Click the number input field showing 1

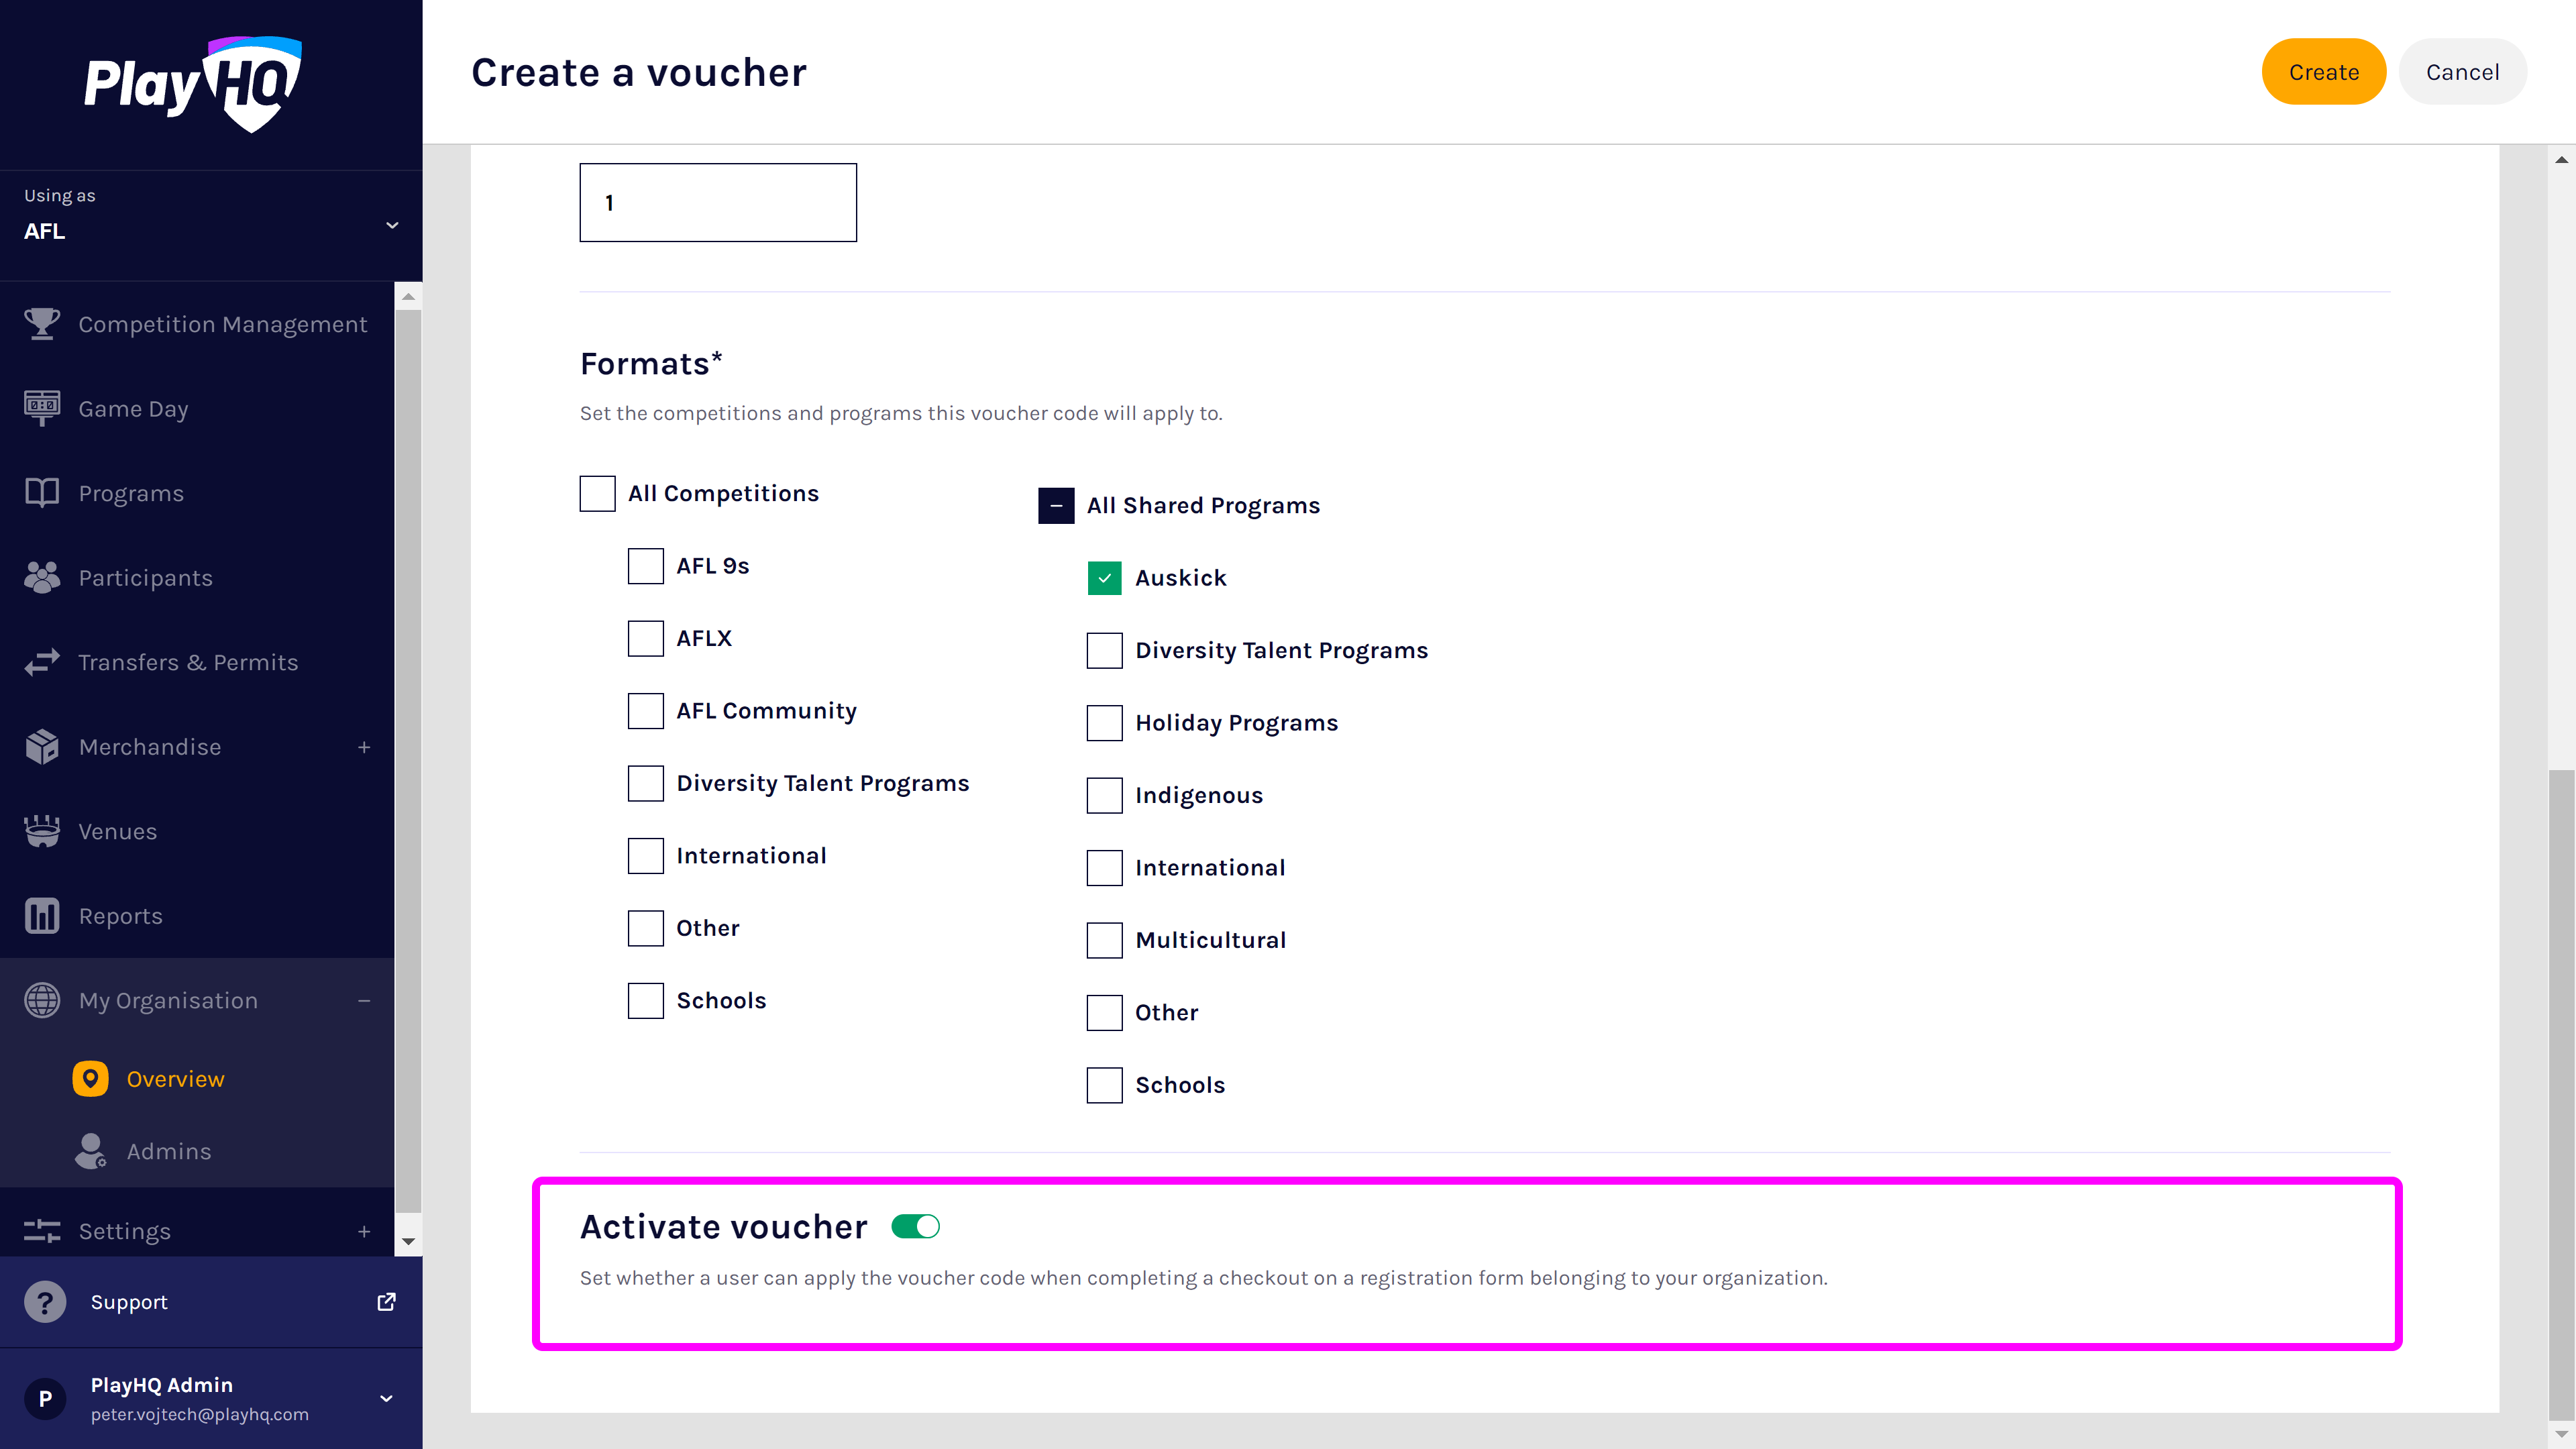click(718, 203)
